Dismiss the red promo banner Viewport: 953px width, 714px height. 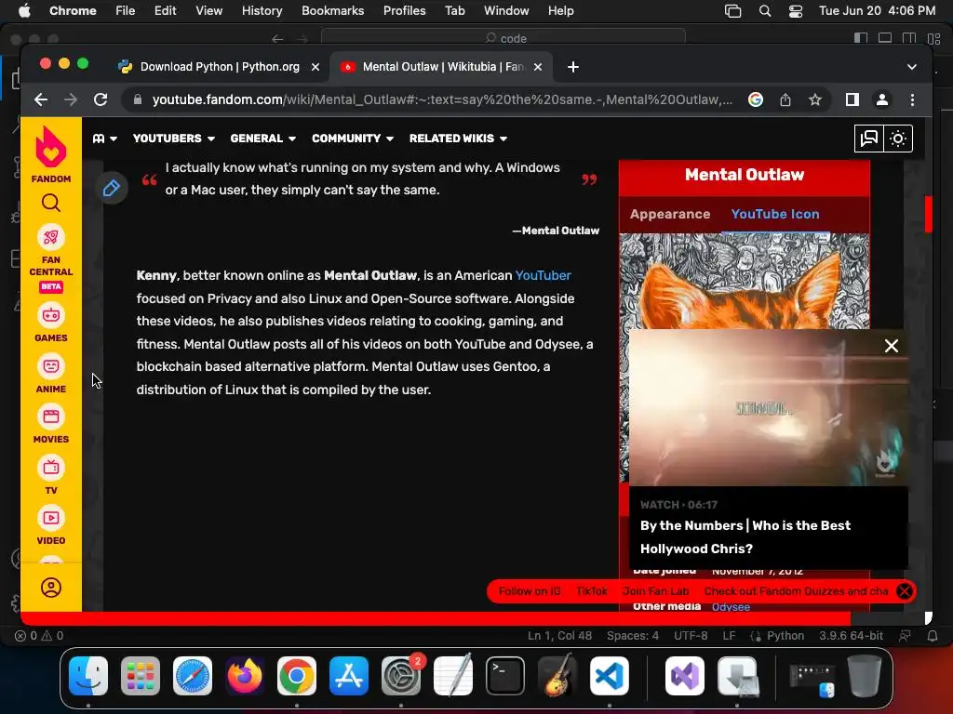[x=905, y=590]
